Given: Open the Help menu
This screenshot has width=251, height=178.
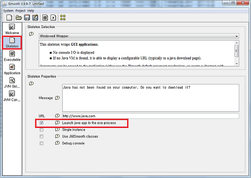Looking at the screenshot, I should [31, 11].
